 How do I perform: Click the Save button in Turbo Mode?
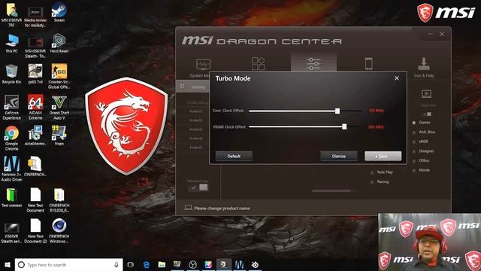[383, 156]
